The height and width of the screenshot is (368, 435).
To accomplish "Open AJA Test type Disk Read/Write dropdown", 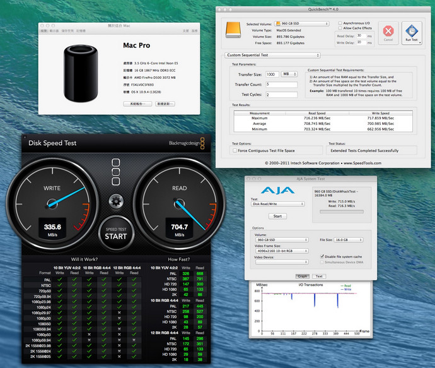I will coord(277,204).
